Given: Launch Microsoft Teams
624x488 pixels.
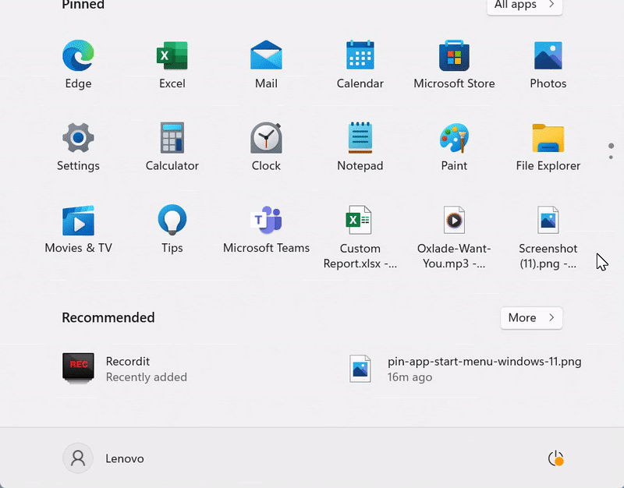Looking at the screenshot, I should 266,230.
